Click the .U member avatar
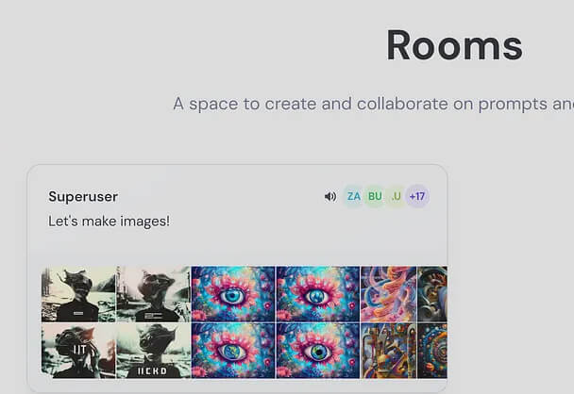 pos(396,196)
